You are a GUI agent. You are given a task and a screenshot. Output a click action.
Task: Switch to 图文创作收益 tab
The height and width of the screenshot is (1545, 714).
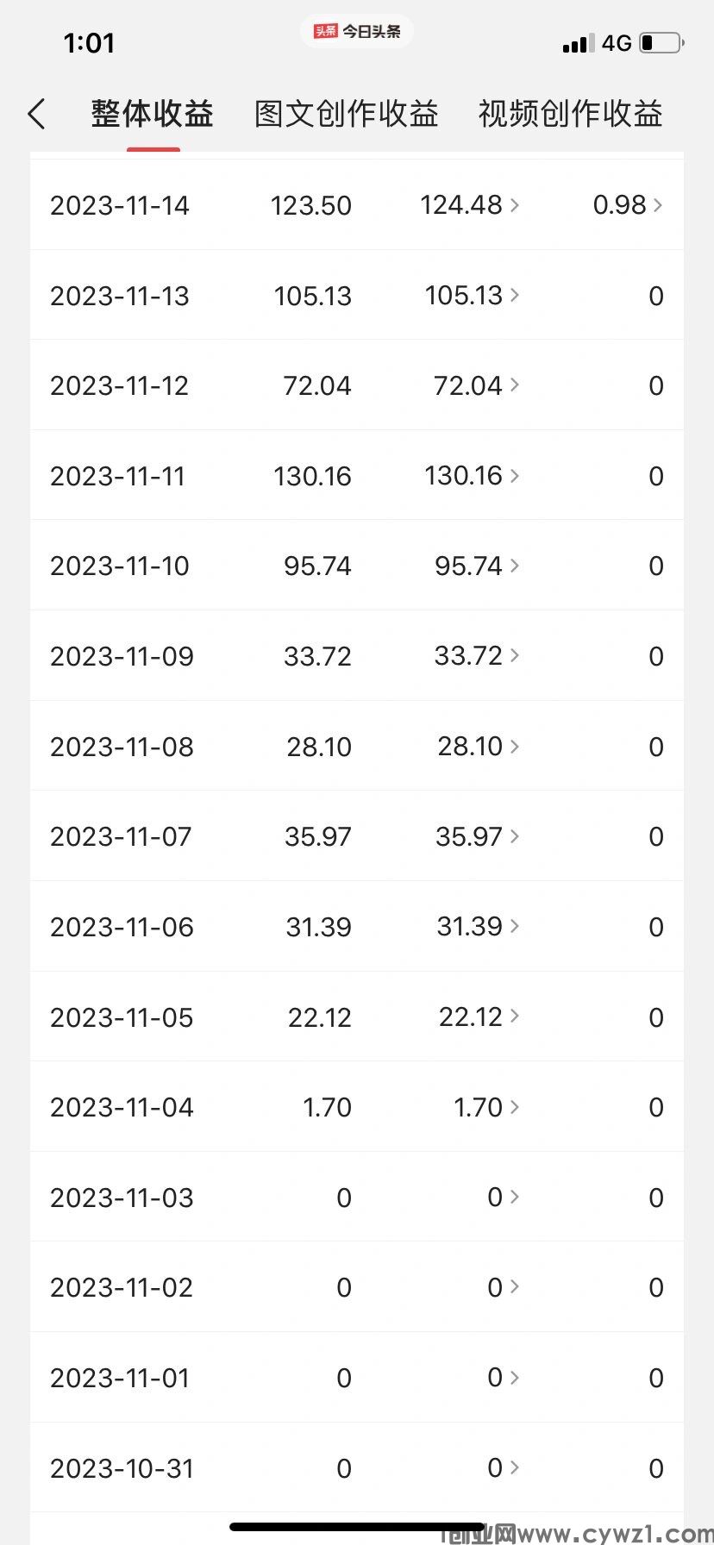347,114
